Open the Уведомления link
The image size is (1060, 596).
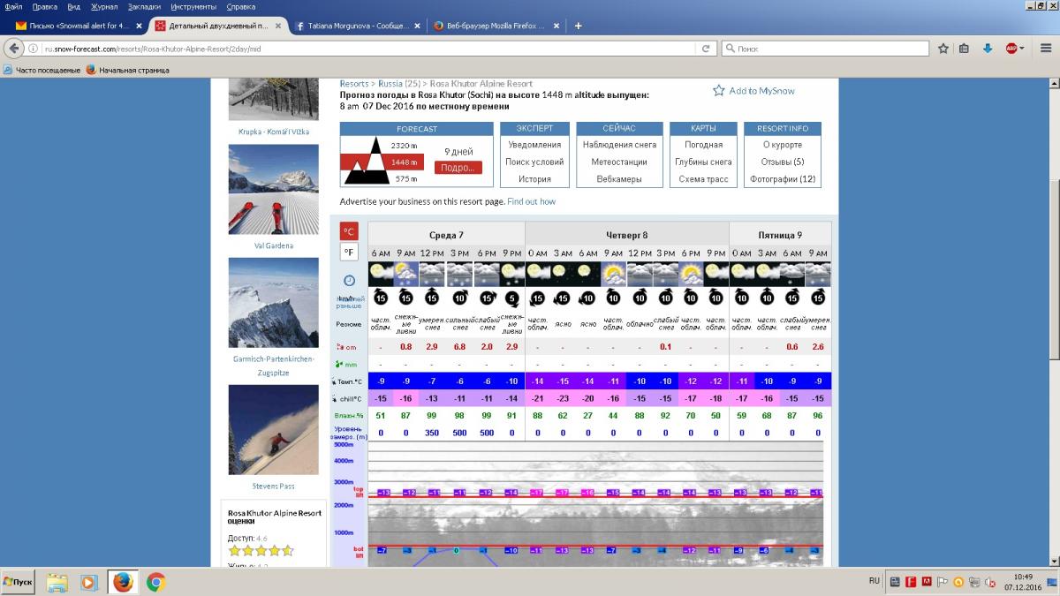(534, 145)
